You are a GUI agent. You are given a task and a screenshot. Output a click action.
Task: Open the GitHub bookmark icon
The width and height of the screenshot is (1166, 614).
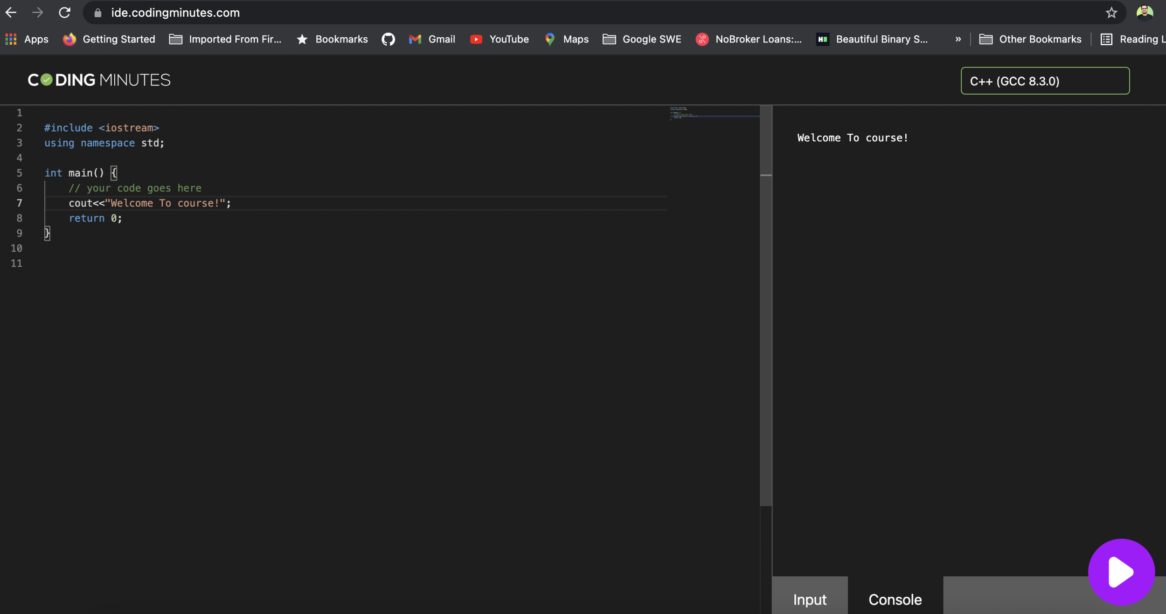(388, 39)
